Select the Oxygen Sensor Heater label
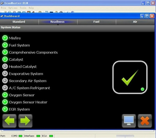The width and height of the screenshot is (156, 138). [x=28, y=102]
